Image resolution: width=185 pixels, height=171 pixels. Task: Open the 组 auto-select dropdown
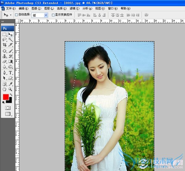46,15
